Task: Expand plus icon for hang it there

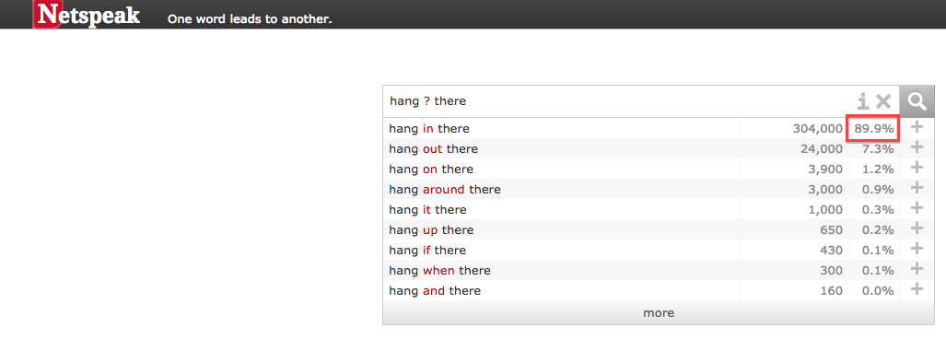Action: (917, 208)
